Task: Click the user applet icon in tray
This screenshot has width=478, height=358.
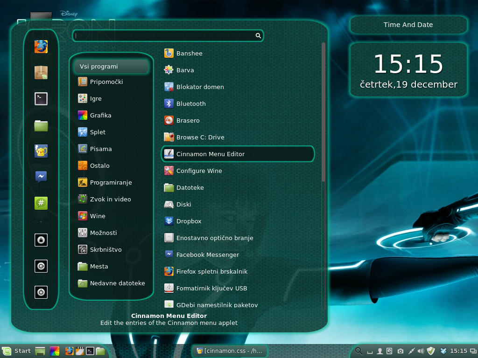Action: coord(380,351)
